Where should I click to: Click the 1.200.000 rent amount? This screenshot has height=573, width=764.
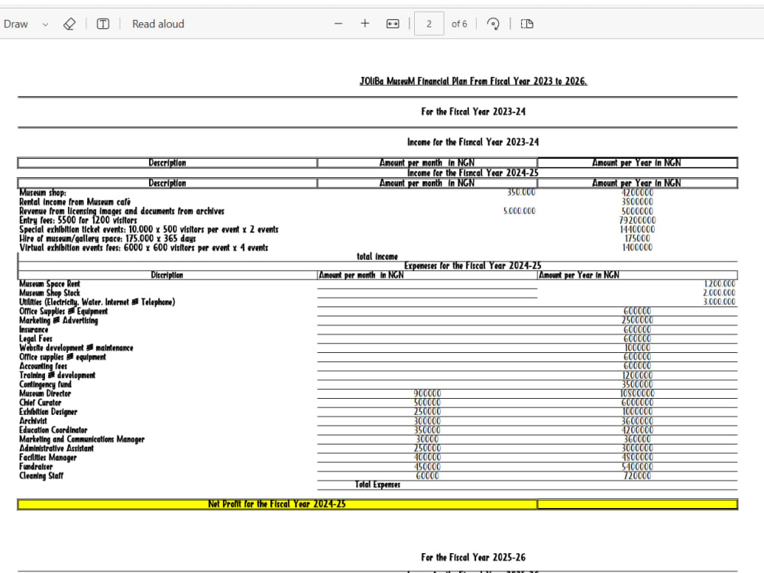720,283
